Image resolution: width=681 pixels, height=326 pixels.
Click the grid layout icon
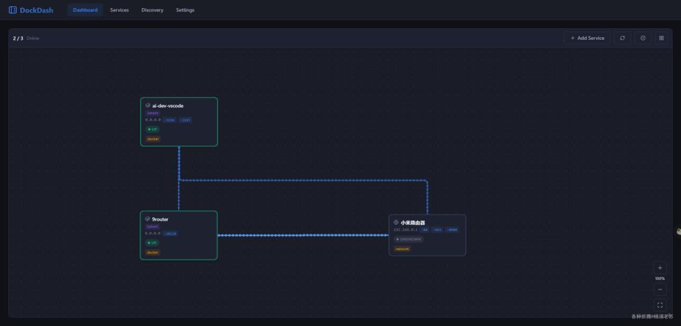pos(661,38)
